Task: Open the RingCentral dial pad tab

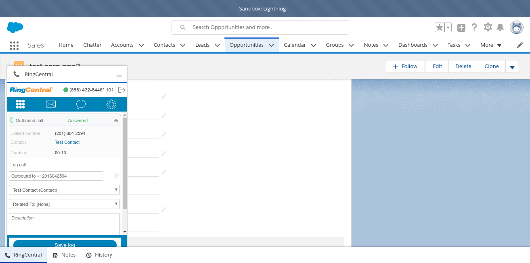Action: point(20,104)
